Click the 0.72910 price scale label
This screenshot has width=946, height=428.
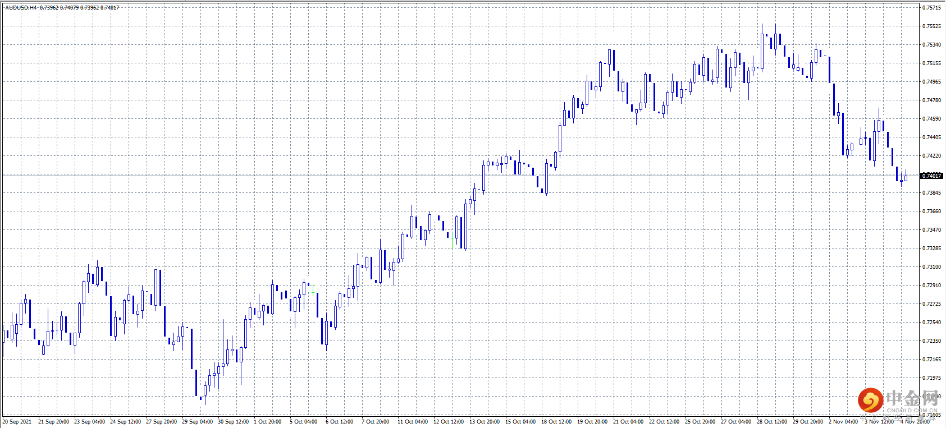[932, 286]
